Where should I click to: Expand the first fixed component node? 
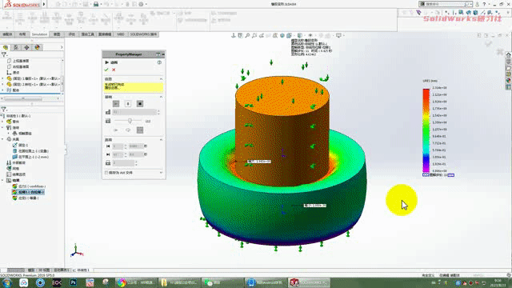pos(2,78)
